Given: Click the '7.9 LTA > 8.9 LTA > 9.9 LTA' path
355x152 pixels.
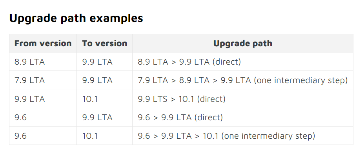Looking at the screenshot, I should [x=195, y=80].
